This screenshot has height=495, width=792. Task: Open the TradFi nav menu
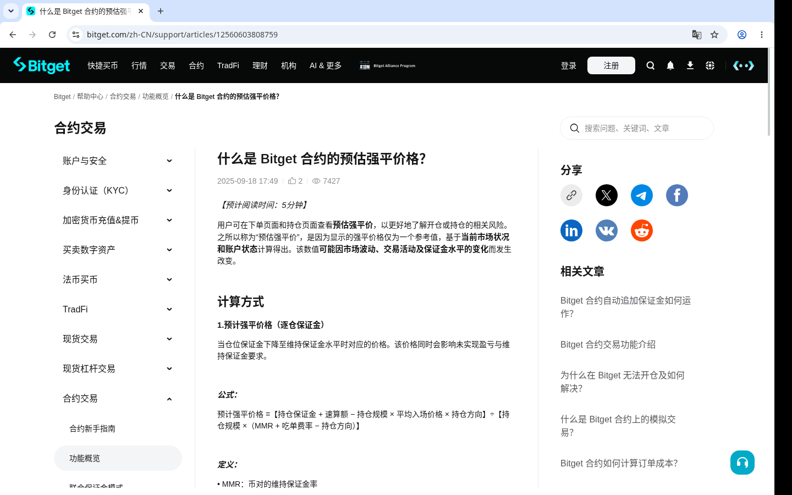point(228,65)
